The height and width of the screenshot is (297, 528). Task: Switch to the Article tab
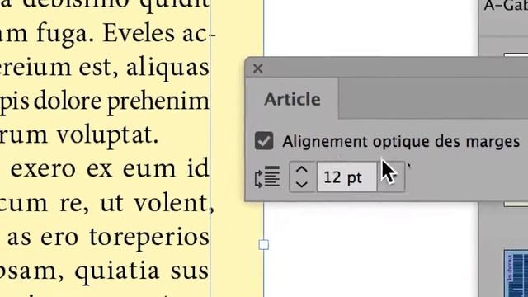[292, 99]
